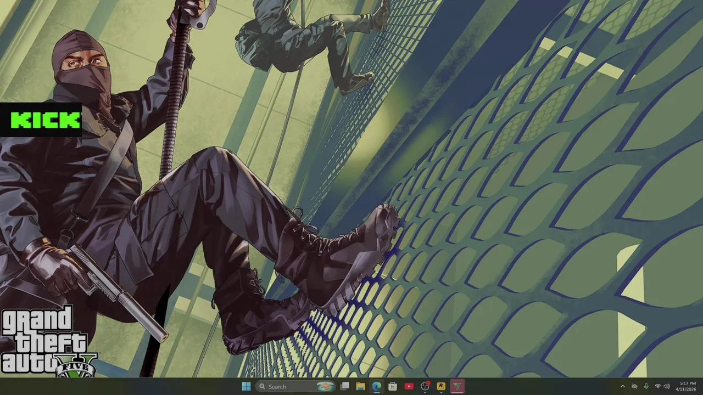
Task: Expand the hidden system tray icons
Action: tap(622, 386)
